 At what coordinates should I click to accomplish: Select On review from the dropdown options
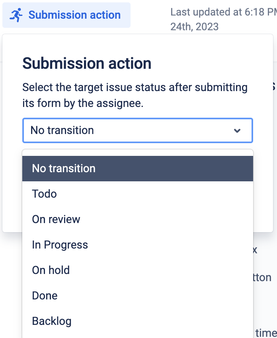coord(56,219)
